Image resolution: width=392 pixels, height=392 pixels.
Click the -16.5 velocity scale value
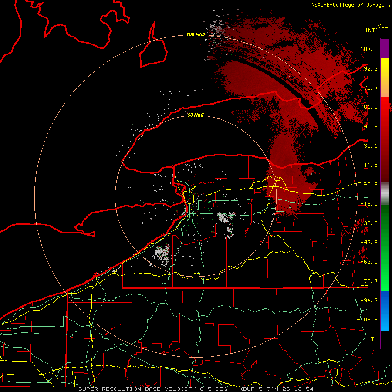369,204
